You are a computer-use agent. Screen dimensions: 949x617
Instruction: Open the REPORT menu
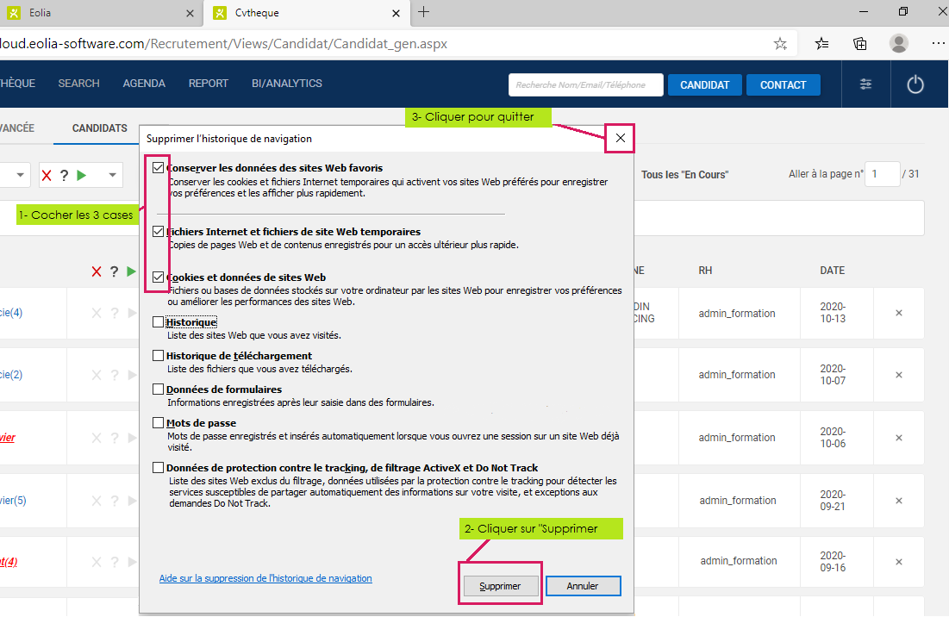[208, 84]
